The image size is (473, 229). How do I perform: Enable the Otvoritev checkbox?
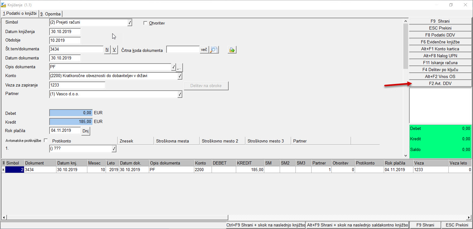(x=145, y=23)
